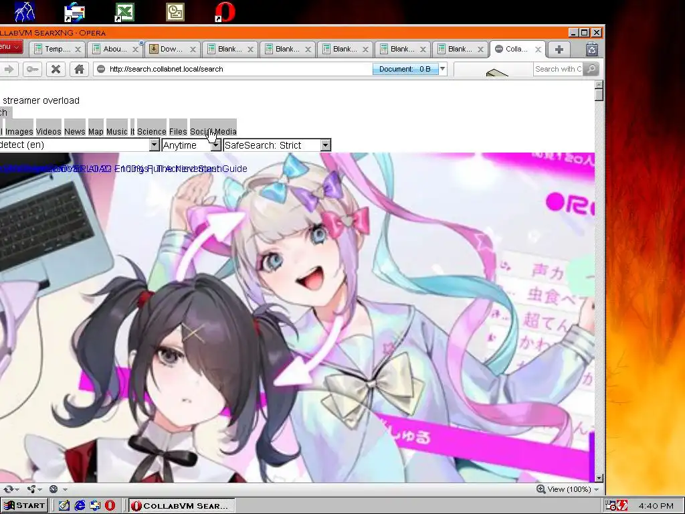This screenshot has height=514, width=685.
Task: Open the second desktop shortcut icon with arrow
Action: [74, 12]
